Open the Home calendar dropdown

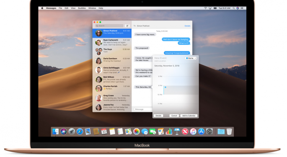[191, 58]
